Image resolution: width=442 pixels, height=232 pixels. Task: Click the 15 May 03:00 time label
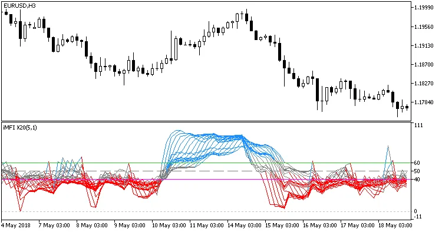(x=282, y=226)
